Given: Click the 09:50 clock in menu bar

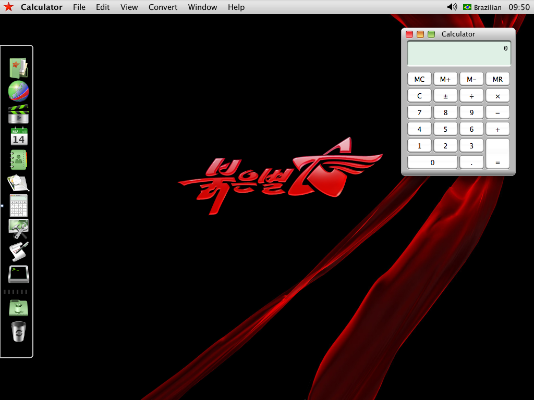Looking at the screenshot, I should tap(519, 7).
